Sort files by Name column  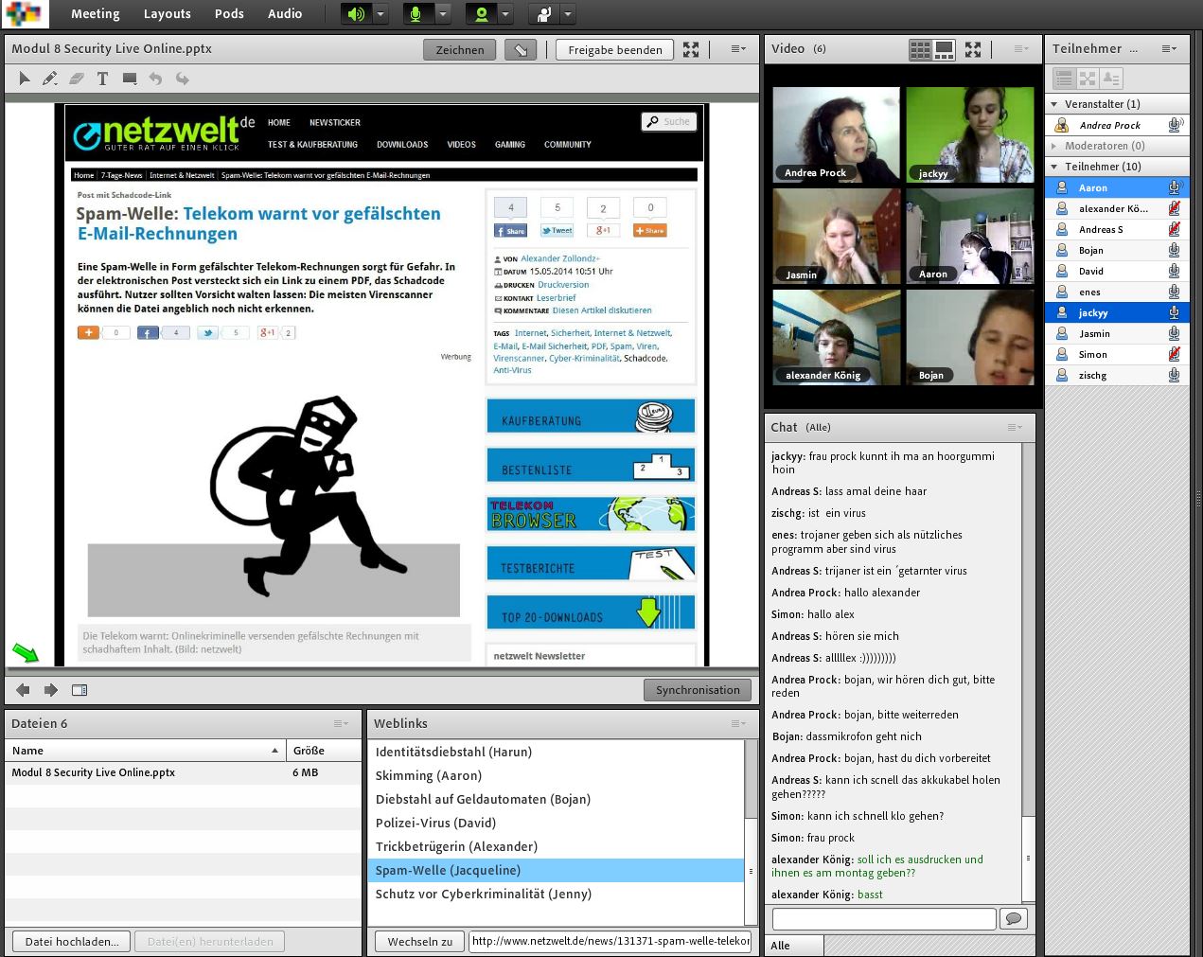(146, 751)
